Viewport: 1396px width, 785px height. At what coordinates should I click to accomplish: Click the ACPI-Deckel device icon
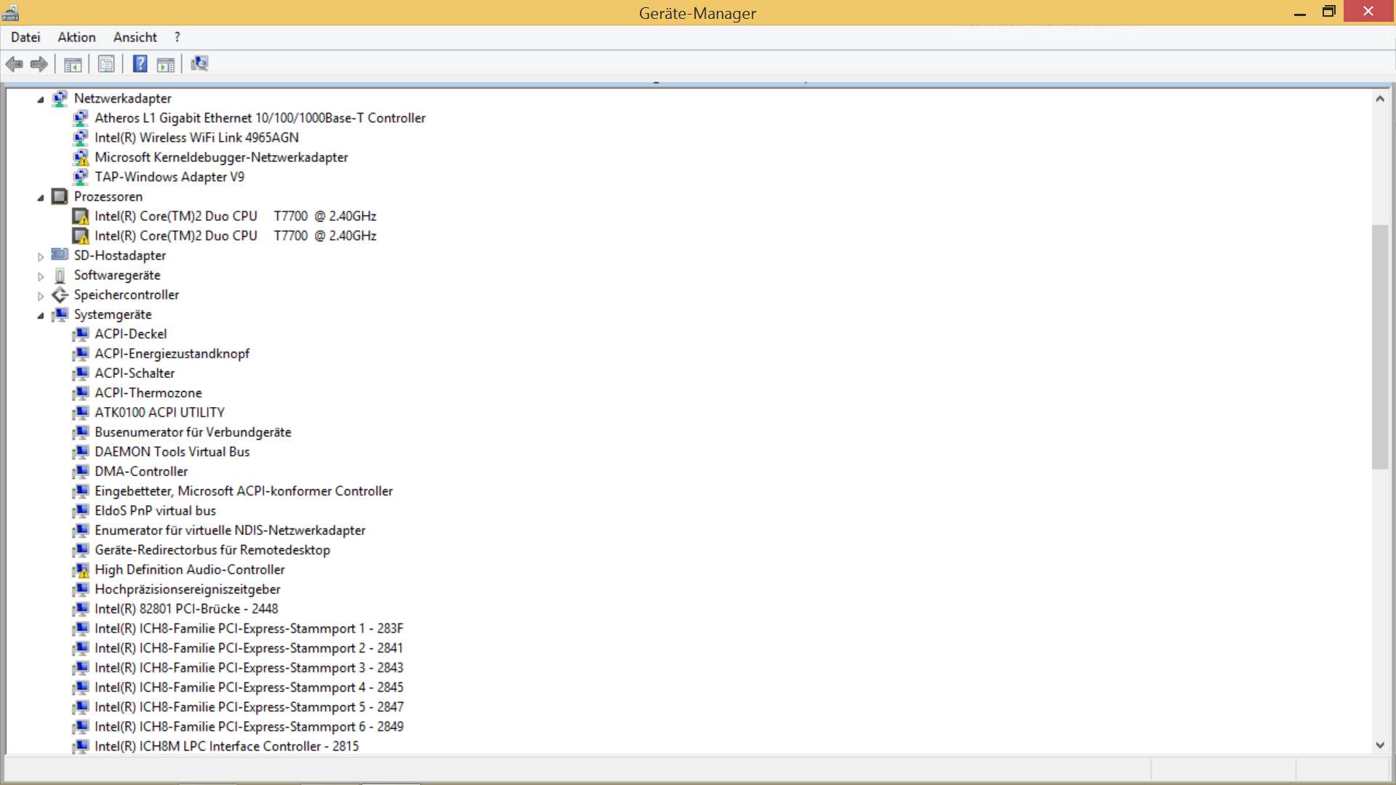point(81,334)
